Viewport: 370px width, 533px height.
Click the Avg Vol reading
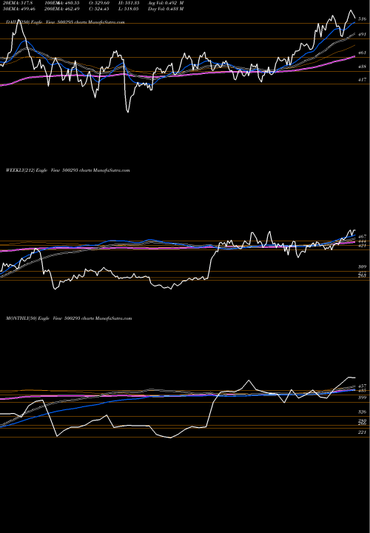[166, 2]
